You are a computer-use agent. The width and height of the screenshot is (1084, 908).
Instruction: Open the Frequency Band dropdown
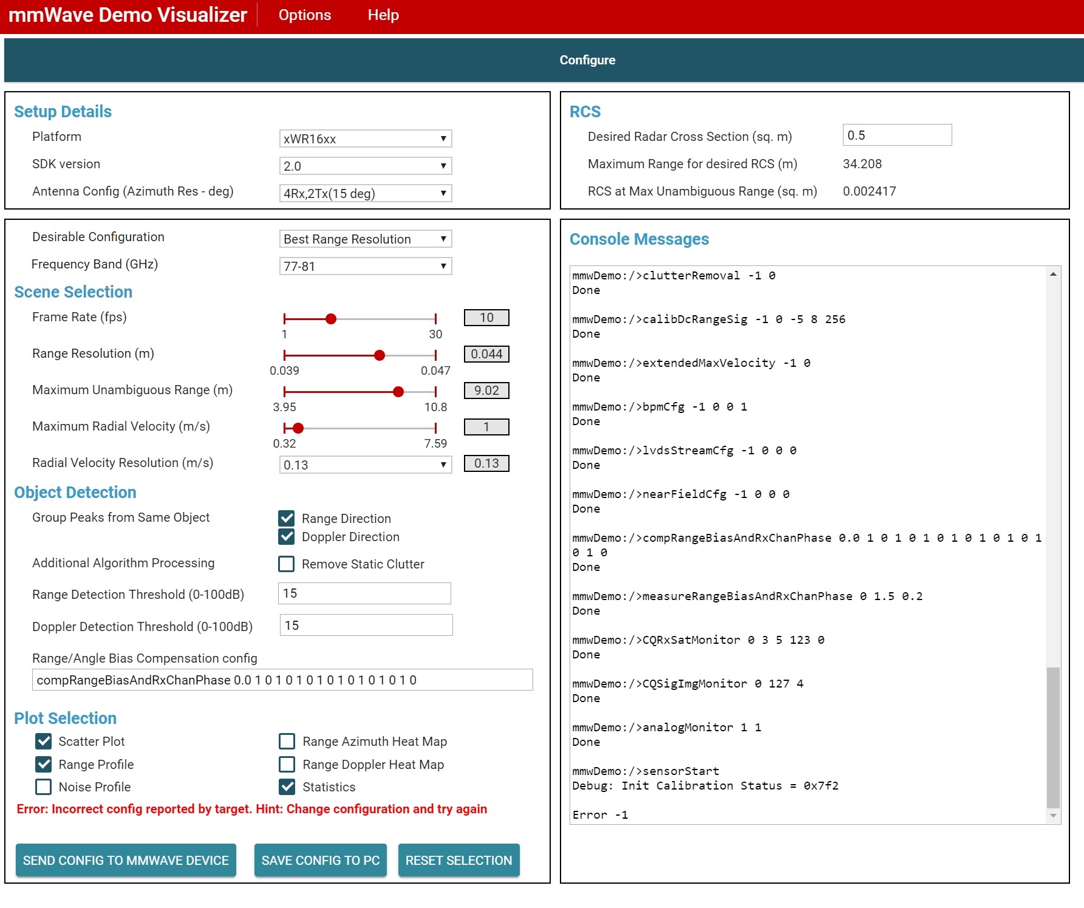point(366,266)
